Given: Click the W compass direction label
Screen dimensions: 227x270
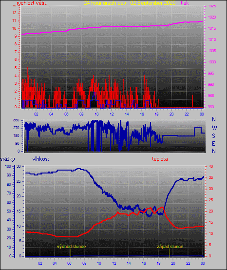Looking at the screenshot, I should coord(214,128).
